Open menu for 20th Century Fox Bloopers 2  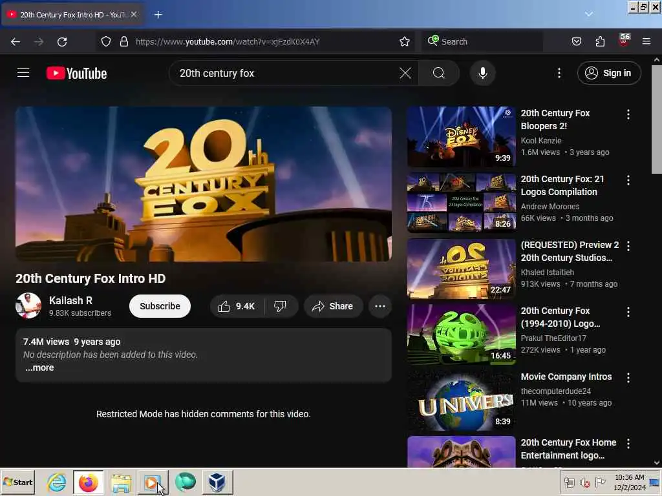(x=628, y=114)
